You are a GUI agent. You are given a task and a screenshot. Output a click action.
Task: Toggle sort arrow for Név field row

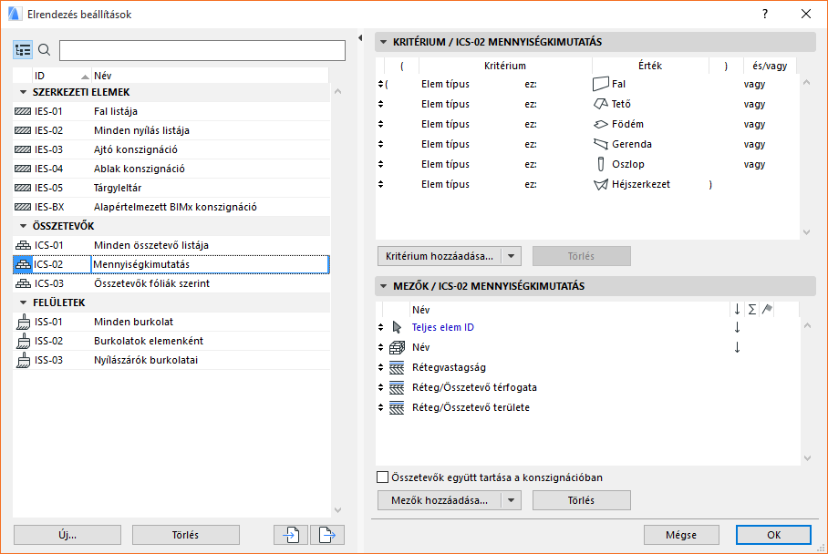pyautogui.click(x=737, y=347)
